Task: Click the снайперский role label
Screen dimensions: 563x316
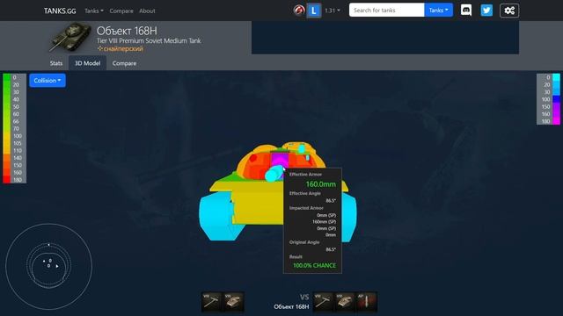Action: pyautogui.click(x=121, y=49)
